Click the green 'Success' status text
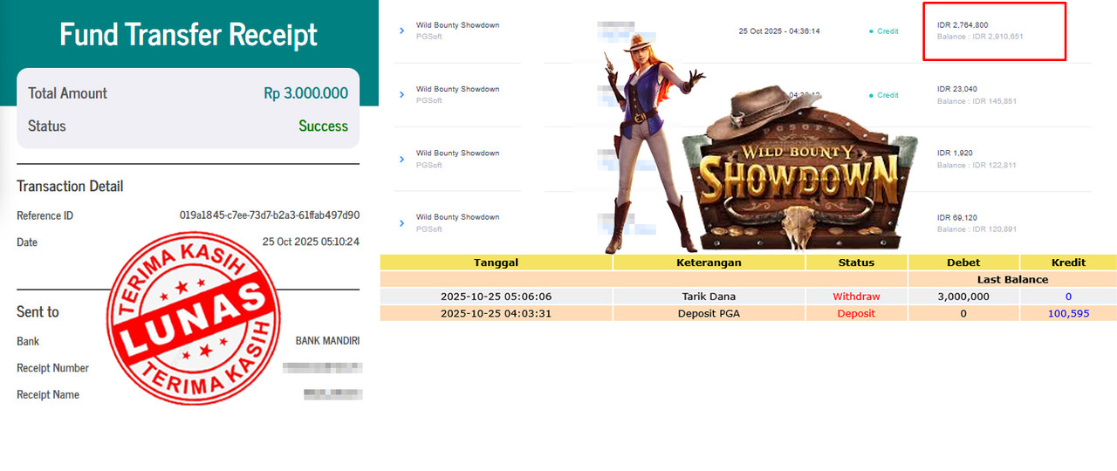Image resolution: width=1117 pixels, height=471 pixels. [x=323, y=126]
